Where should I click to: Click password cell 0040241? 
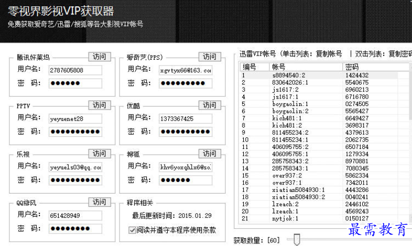click(x=357, y=197)
